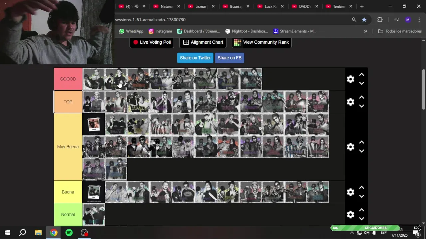
Task: Click the page's vertical scrollbar thumb
Action: [x=423, y=89]
